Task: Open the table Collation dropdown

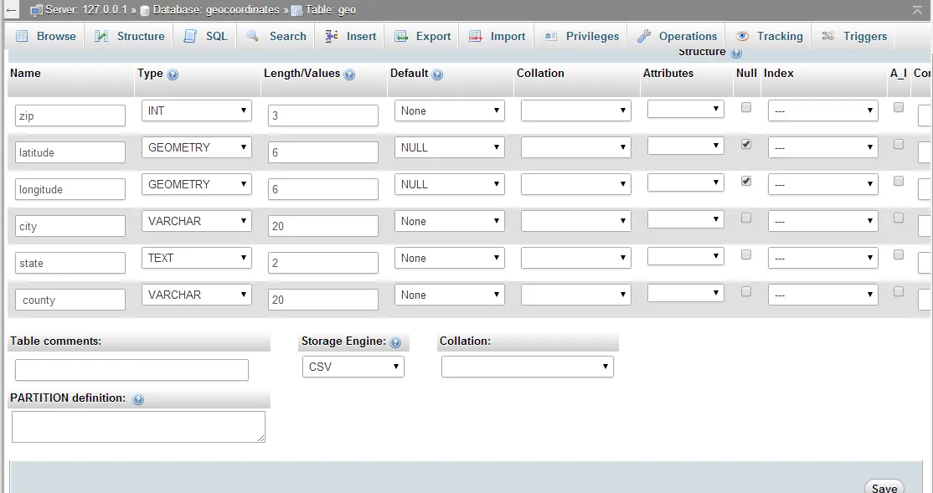Action: (x=527, y=367)
